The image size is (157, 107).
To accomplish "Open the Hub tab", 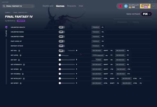I will tap(81, 6).
